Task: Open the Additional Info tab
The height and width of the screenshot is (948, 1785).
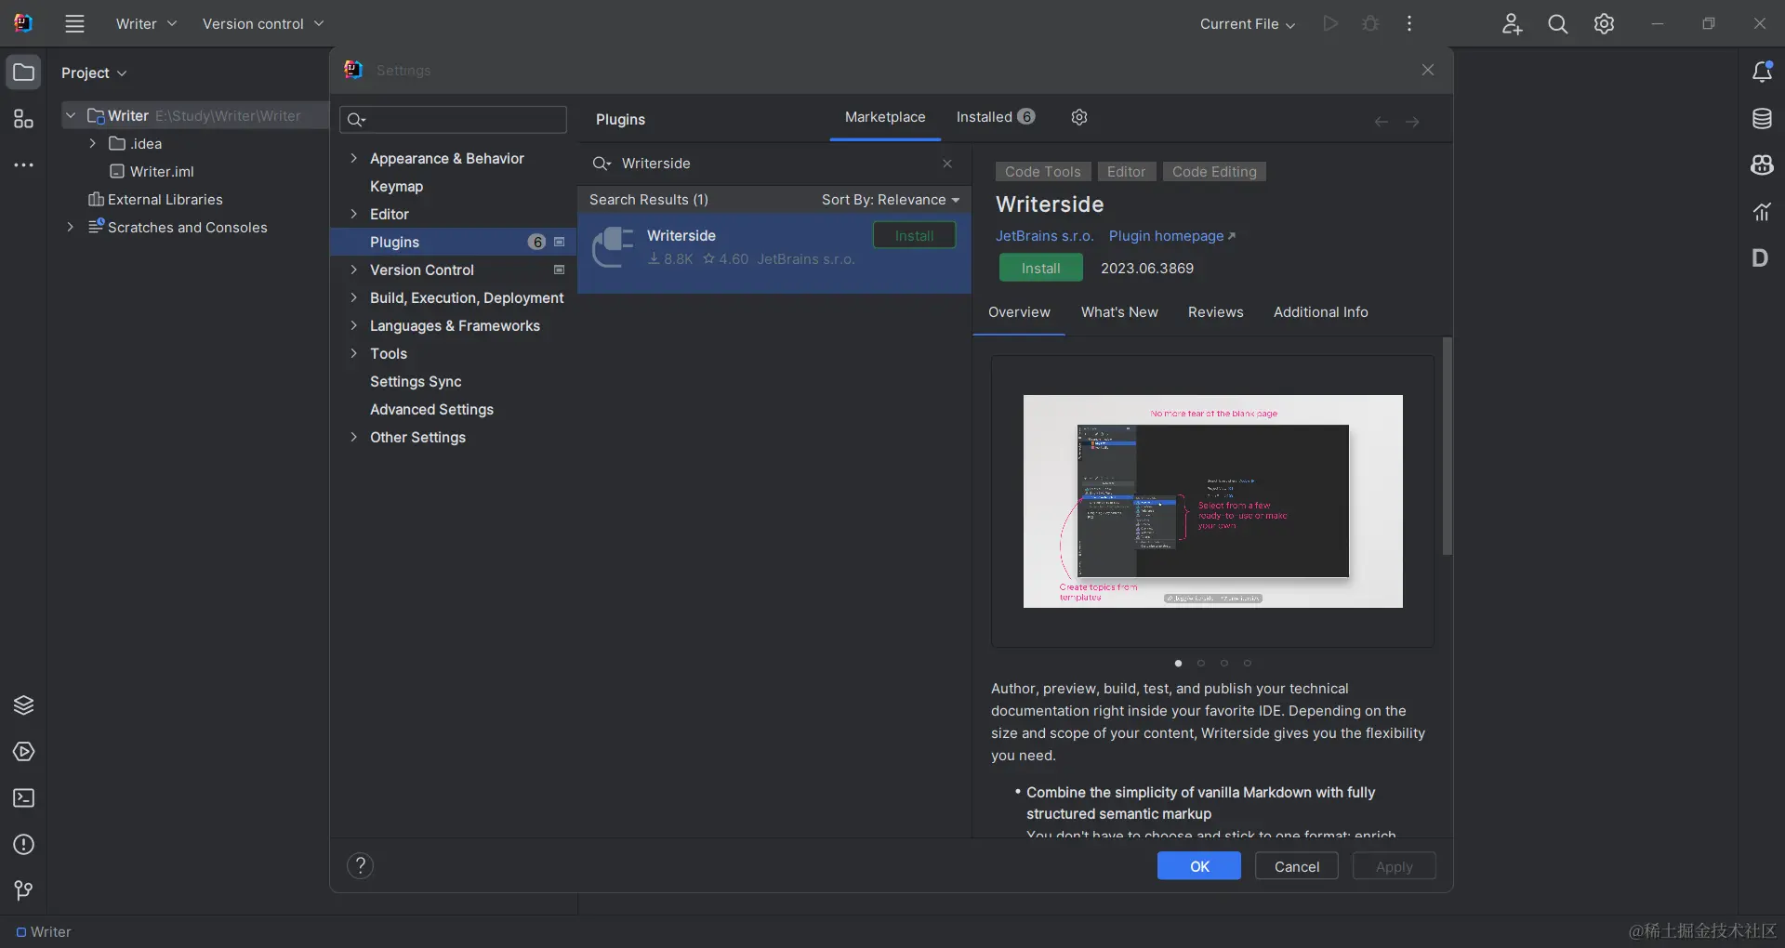Action: [x=1320, y=312]
